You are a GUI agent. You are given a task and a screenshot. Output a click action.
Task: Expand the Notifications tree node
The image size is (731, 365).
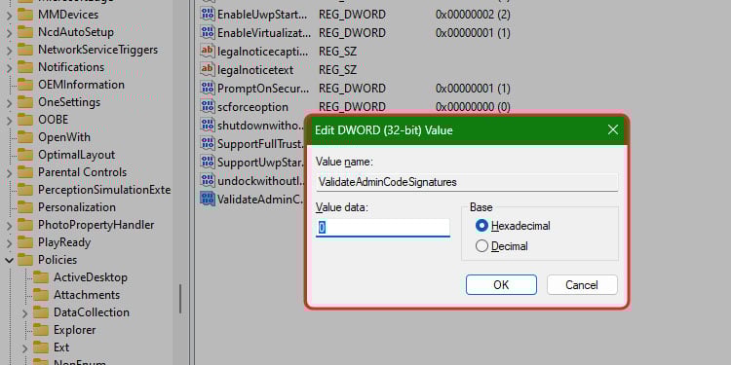[10, 67]
